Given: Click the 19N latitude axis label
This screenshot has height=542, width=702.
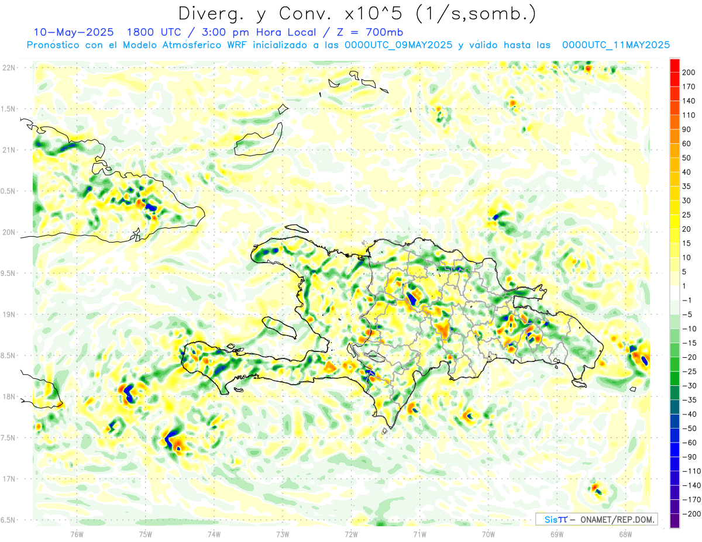Looking at the screenshot, I should coord(9,314).
